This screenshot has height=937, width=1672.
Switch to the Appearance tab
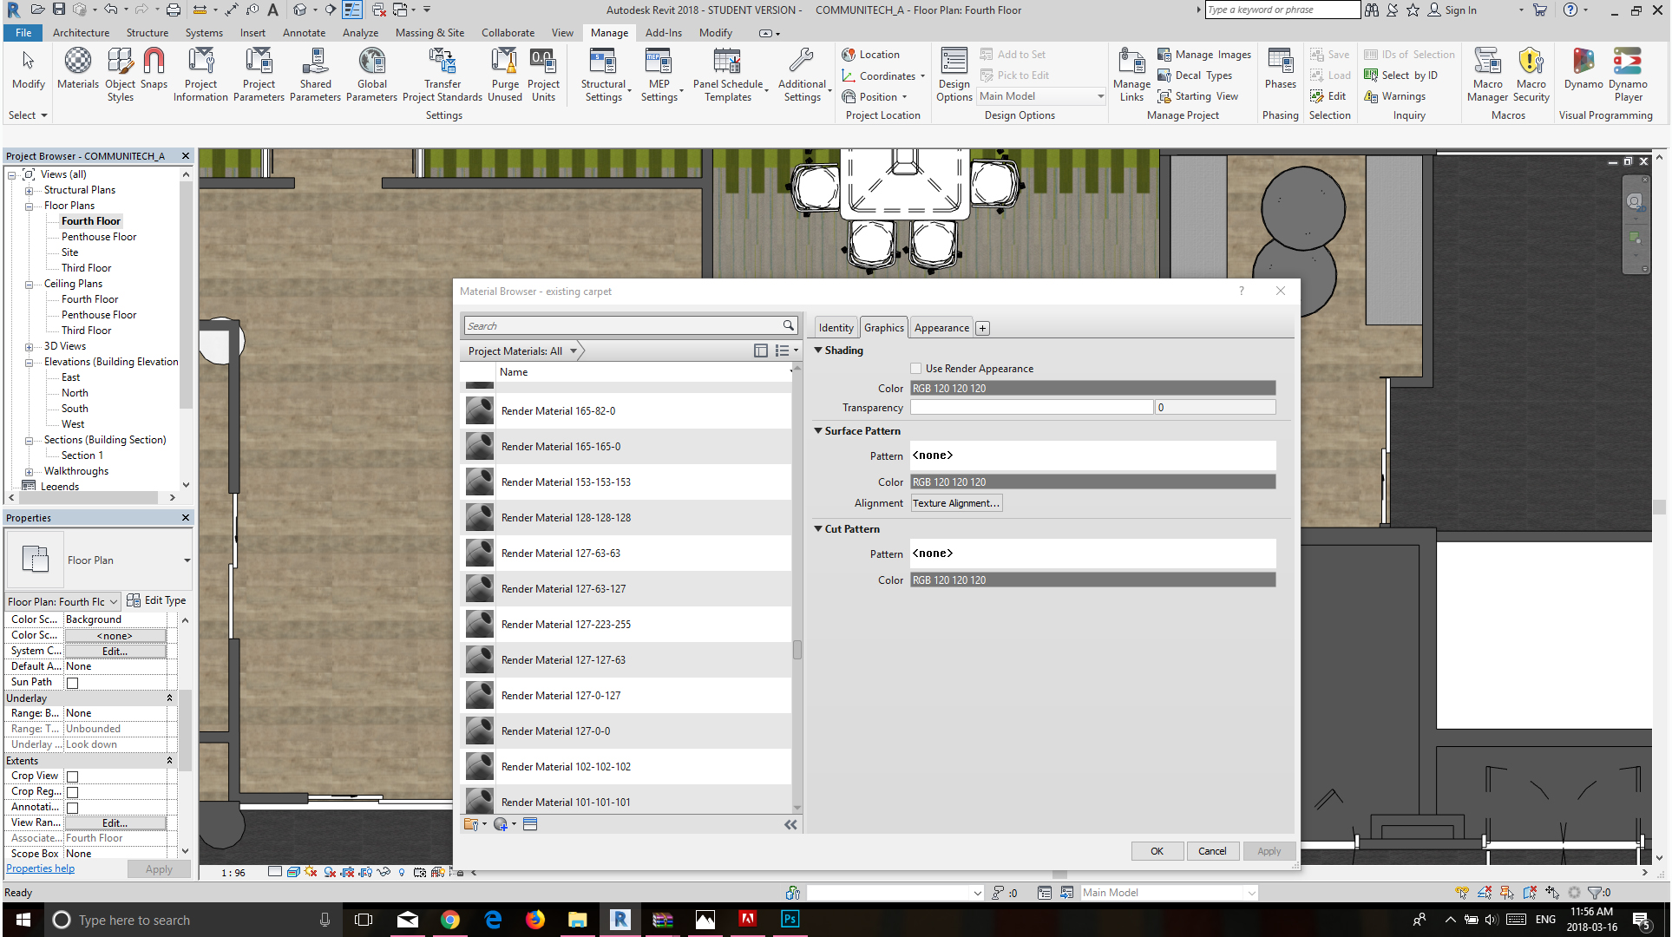pos(941,328)
